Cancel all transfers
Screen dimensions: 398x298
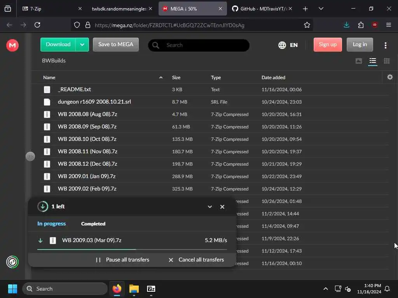pyautogui.click(x=196, y=260)
